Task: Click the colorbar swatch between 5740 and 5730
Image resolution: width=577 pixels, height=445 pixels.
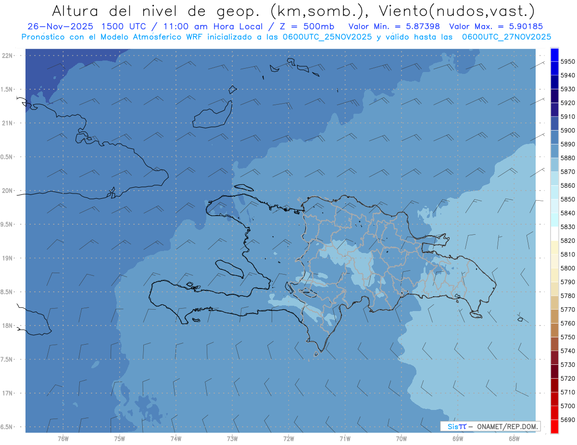Action: [554, 358]
